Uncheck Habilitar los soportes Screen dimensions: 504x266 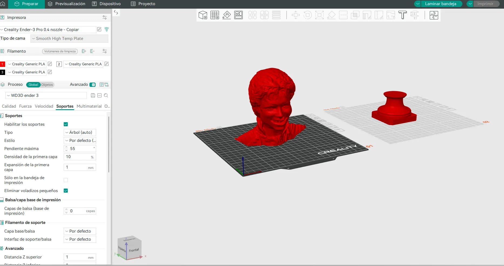tap(66, 124)
